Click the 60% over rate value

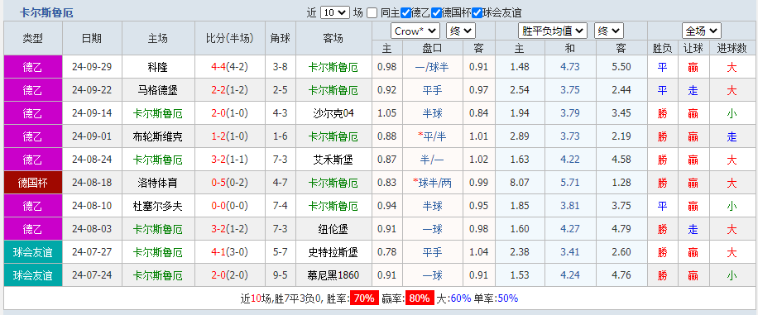click(x=461, y=298)
